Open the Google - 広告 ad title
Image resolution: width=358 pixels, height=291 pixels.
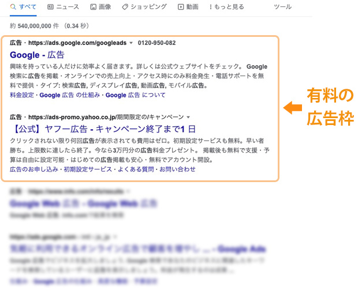point(37,55)
